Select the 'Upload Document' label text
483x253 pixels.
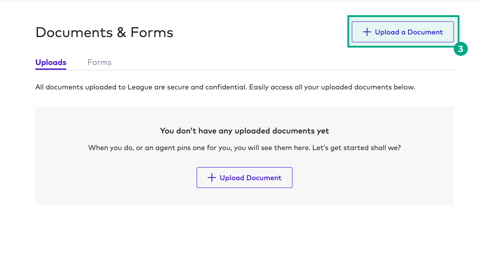[250, 178]
